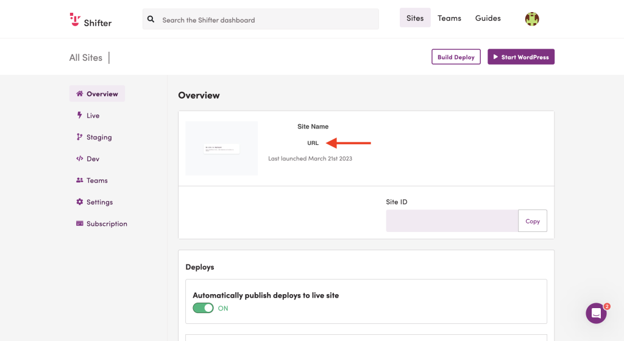The image size is (624, 341).
Task: Open the chat support widget
Action: pyautogui.click(x=596, y=313)
